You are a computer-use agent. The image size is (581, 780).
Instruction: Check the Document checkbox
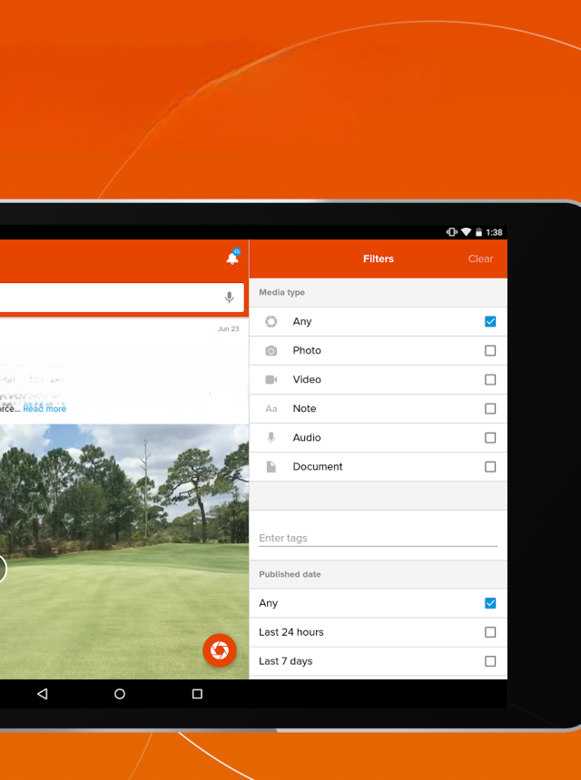(490, 466)
